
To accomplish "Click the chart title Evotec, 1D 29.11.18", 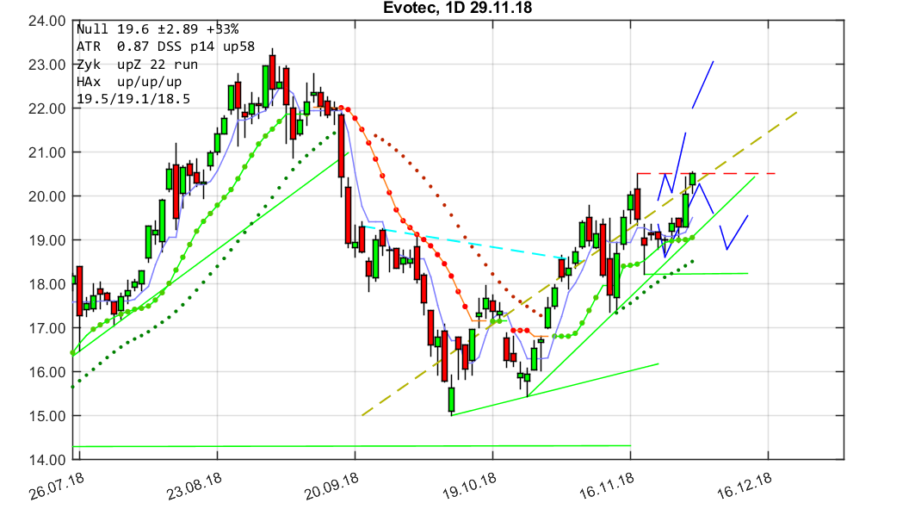I will coord(456,9).
